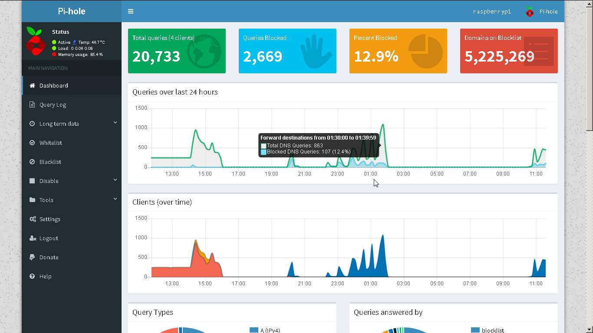593x333 pixels.
Task: Click the Dashboard home icon
Action: click(32, 85)
